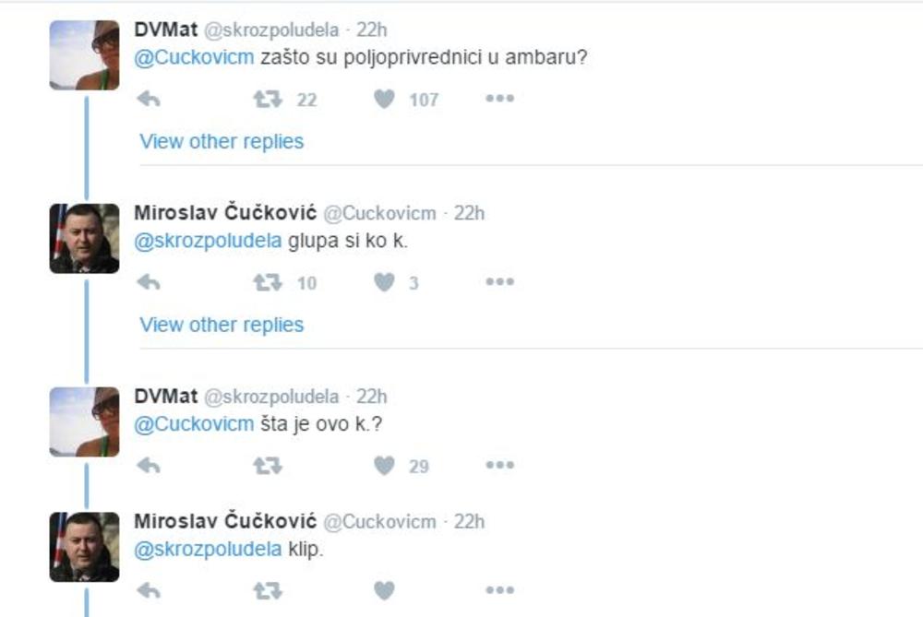Like the tweet with 29 likes
Image resolution: width=923 pixels, height=617 pixels.
click(x=385, y=466)
